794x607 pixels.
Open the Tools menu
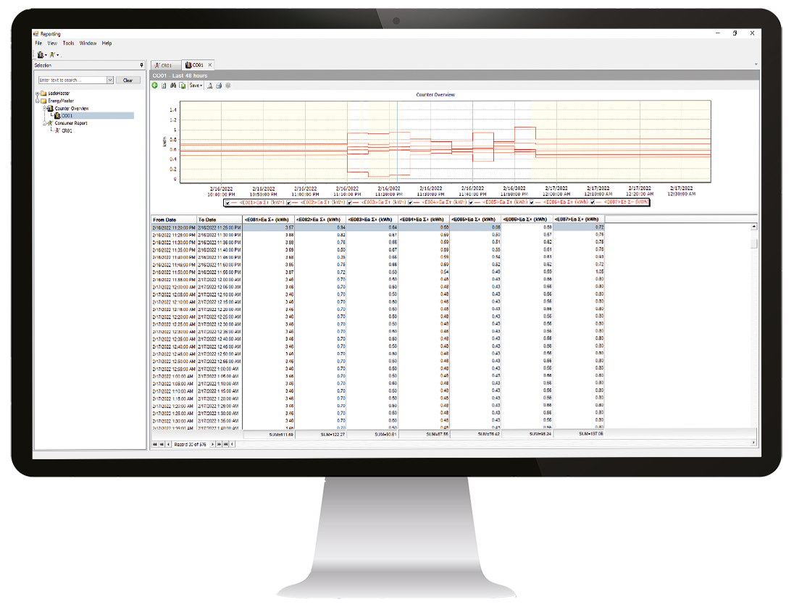68,43
